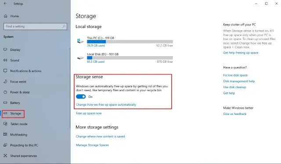The width and height of the screenshot is (281, 164).
Task: Select Battery in the sidebar
Action: coord(15,103)
